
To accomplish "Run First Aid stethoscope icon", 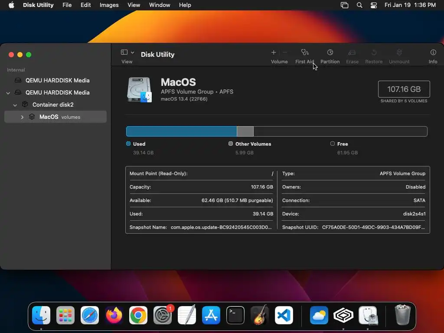I will [305, 52].
